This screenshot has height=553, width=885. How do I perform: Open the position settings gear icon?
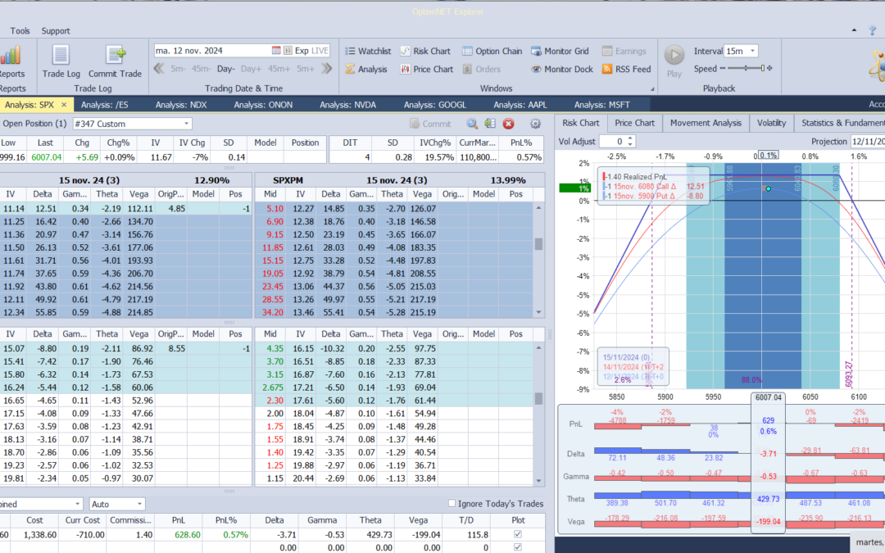[535, 124]
